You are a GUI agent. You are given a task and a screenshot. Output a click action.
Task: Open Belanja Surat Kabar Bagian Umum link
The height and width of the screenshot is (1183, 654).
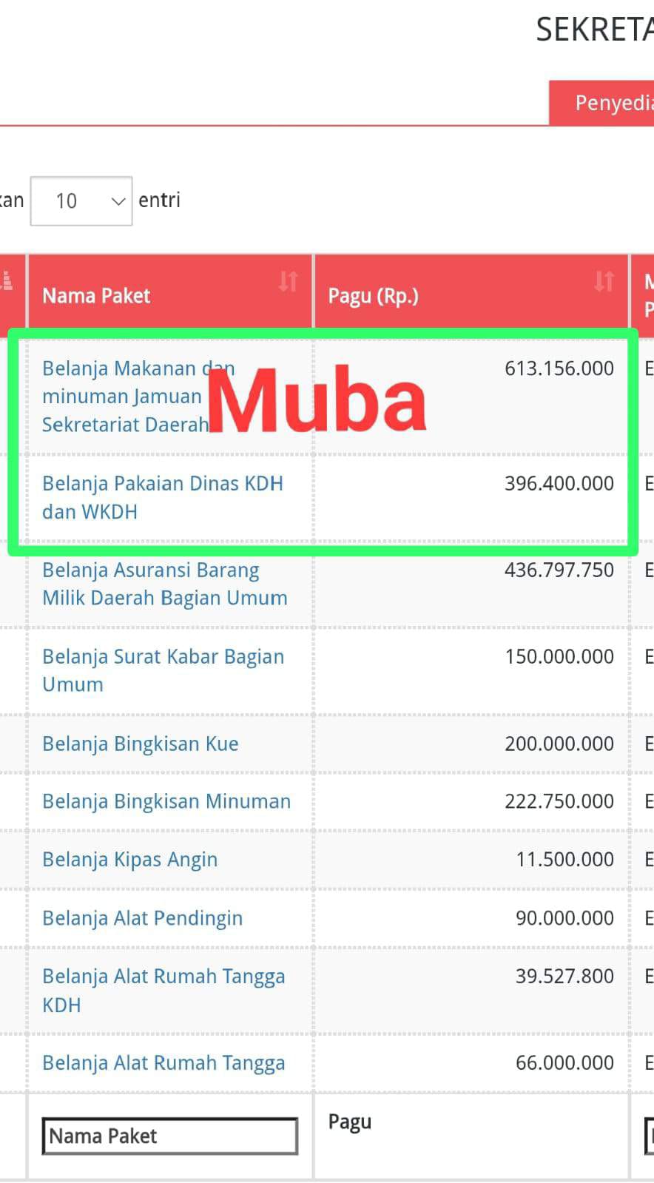coord(163,670)
